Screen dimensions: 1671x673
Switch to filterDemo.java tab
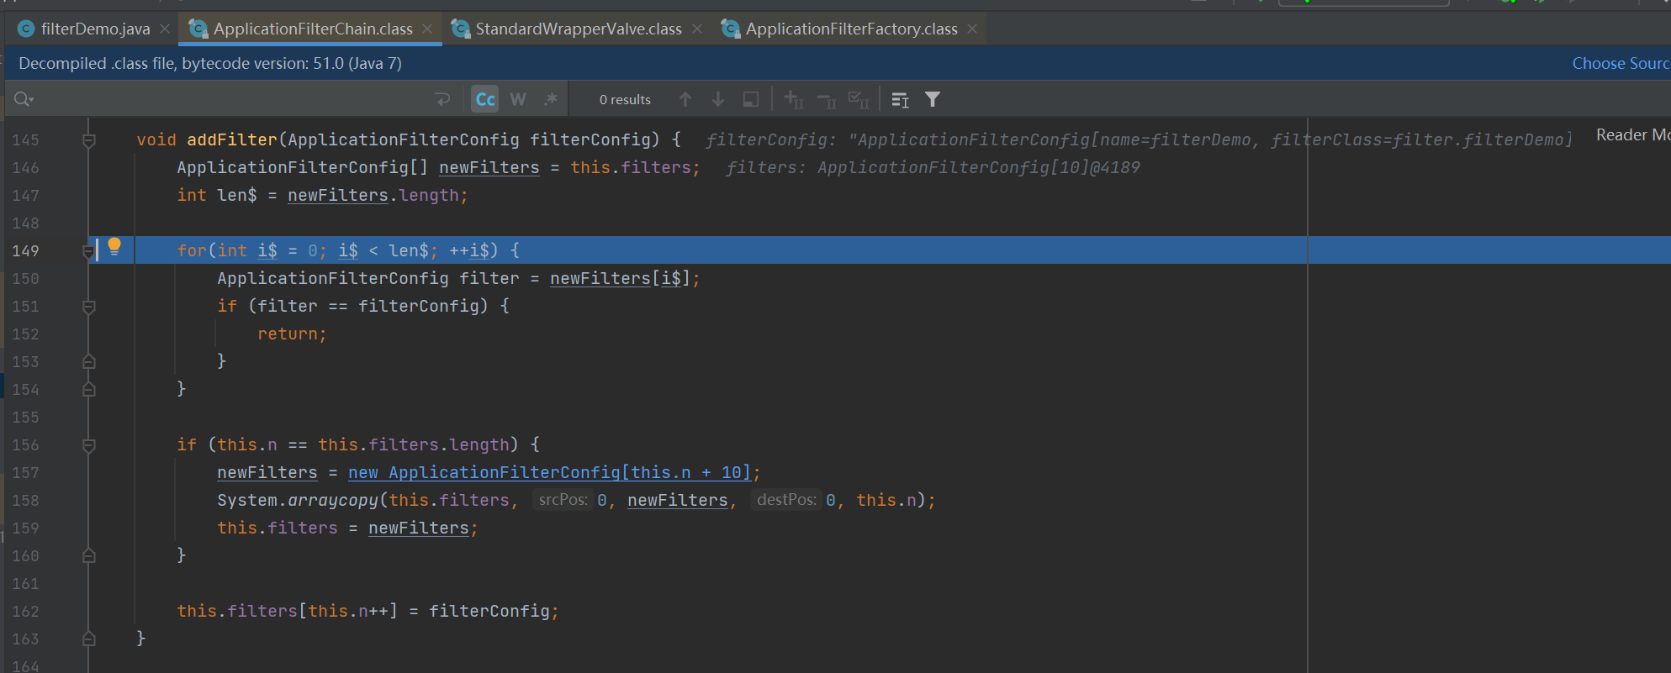(x=95, y=29)
